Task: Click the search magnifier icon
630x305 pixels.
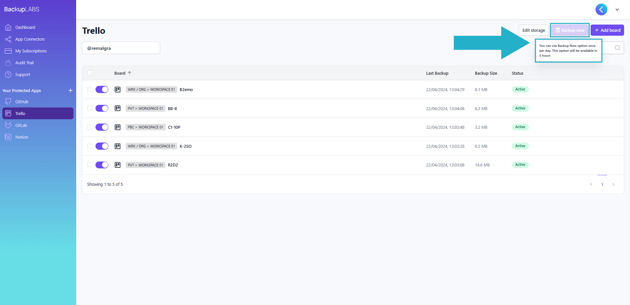Action: click(618, 48)
